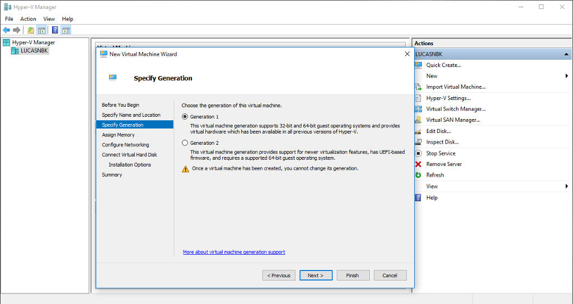Screen dimensions: 573x304
Task: Go to the Assign Memory wizard step
Action: click(118, 135)
